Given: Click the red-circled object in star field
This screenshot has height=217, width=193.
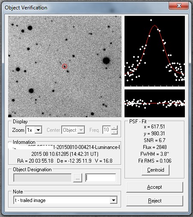Looking at the screenshot, I should pos(65,66).
